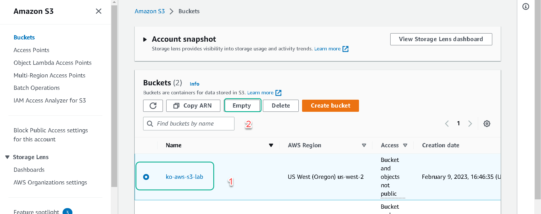541x214 pixels.
Task: Go to the next page of buckets
Action: click(x=470, y=124)
